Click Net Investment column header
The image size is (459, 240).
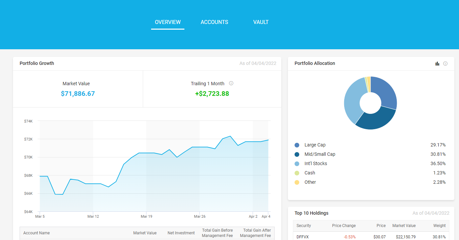point(181,233)
